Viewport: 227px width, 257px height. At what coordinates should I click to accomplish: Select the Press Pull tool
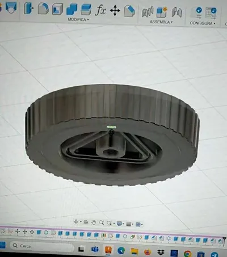(x=28, y=8)
